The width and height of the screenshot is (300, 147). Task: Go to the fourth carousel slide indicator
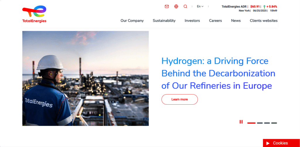tap(274, 123)
